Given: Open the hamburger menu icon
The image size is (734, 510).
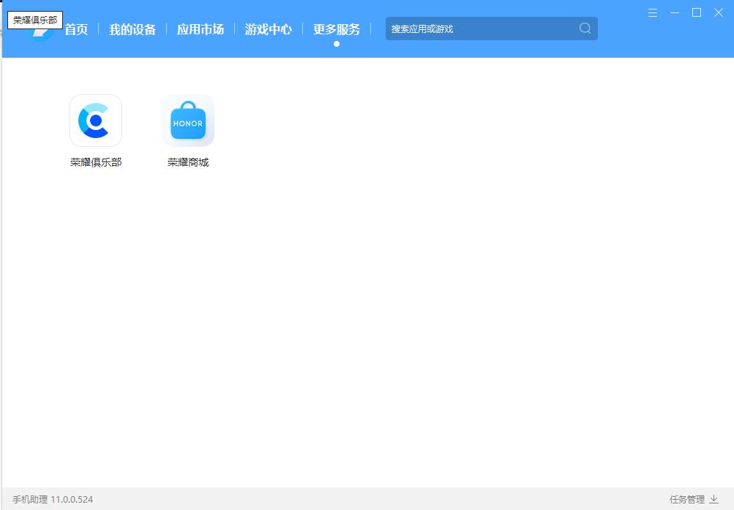Looking at the screenshot, I should coord(653,13).
